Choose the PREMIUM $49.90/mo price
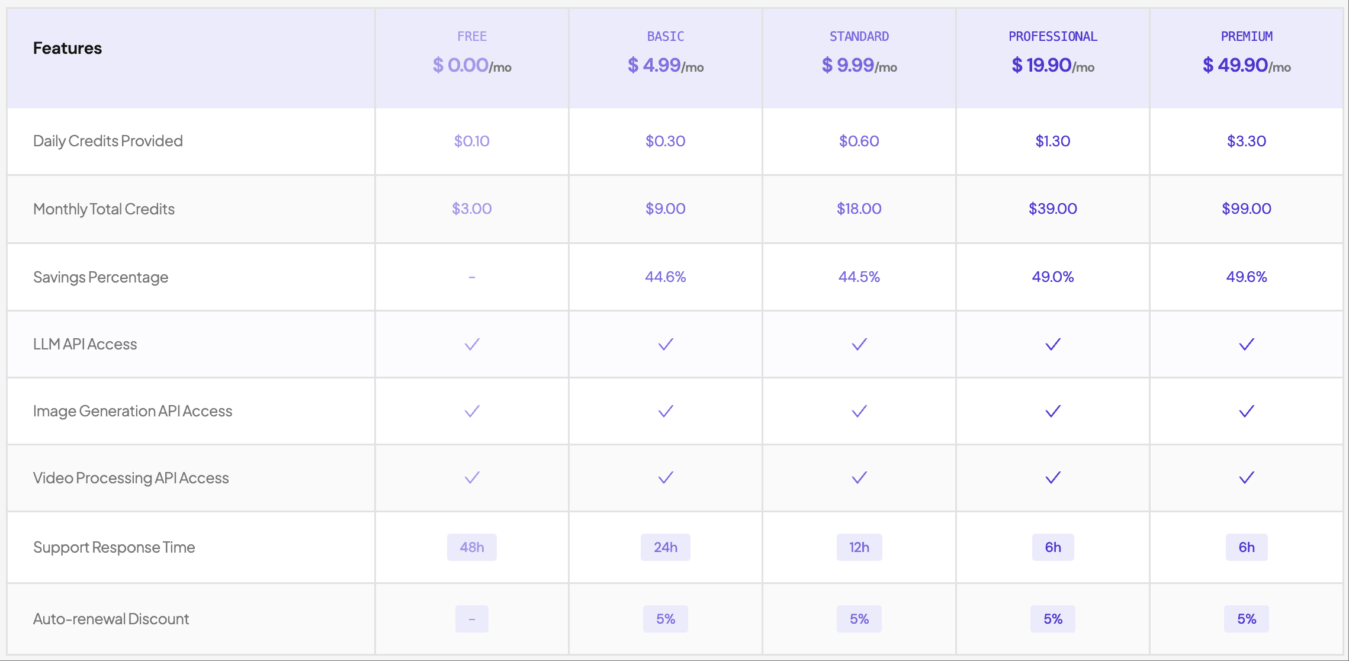Screen dimensions: 1349x661 pyautogui.click(x=1247, y=65)
